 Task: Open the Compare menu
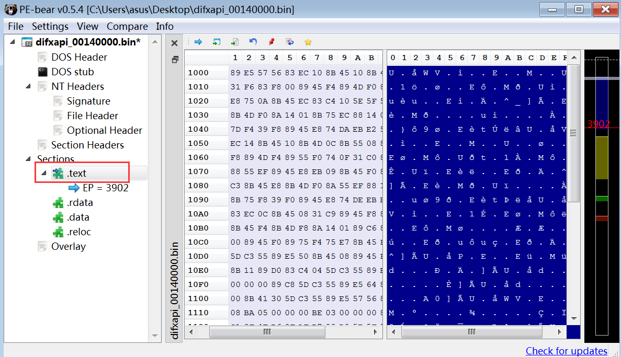coord(127,26)
